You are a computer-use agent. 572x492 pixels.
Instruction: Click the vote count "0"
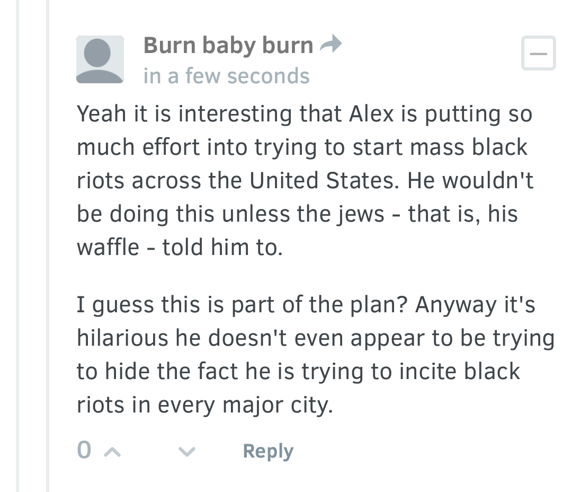tap(84, 451)
